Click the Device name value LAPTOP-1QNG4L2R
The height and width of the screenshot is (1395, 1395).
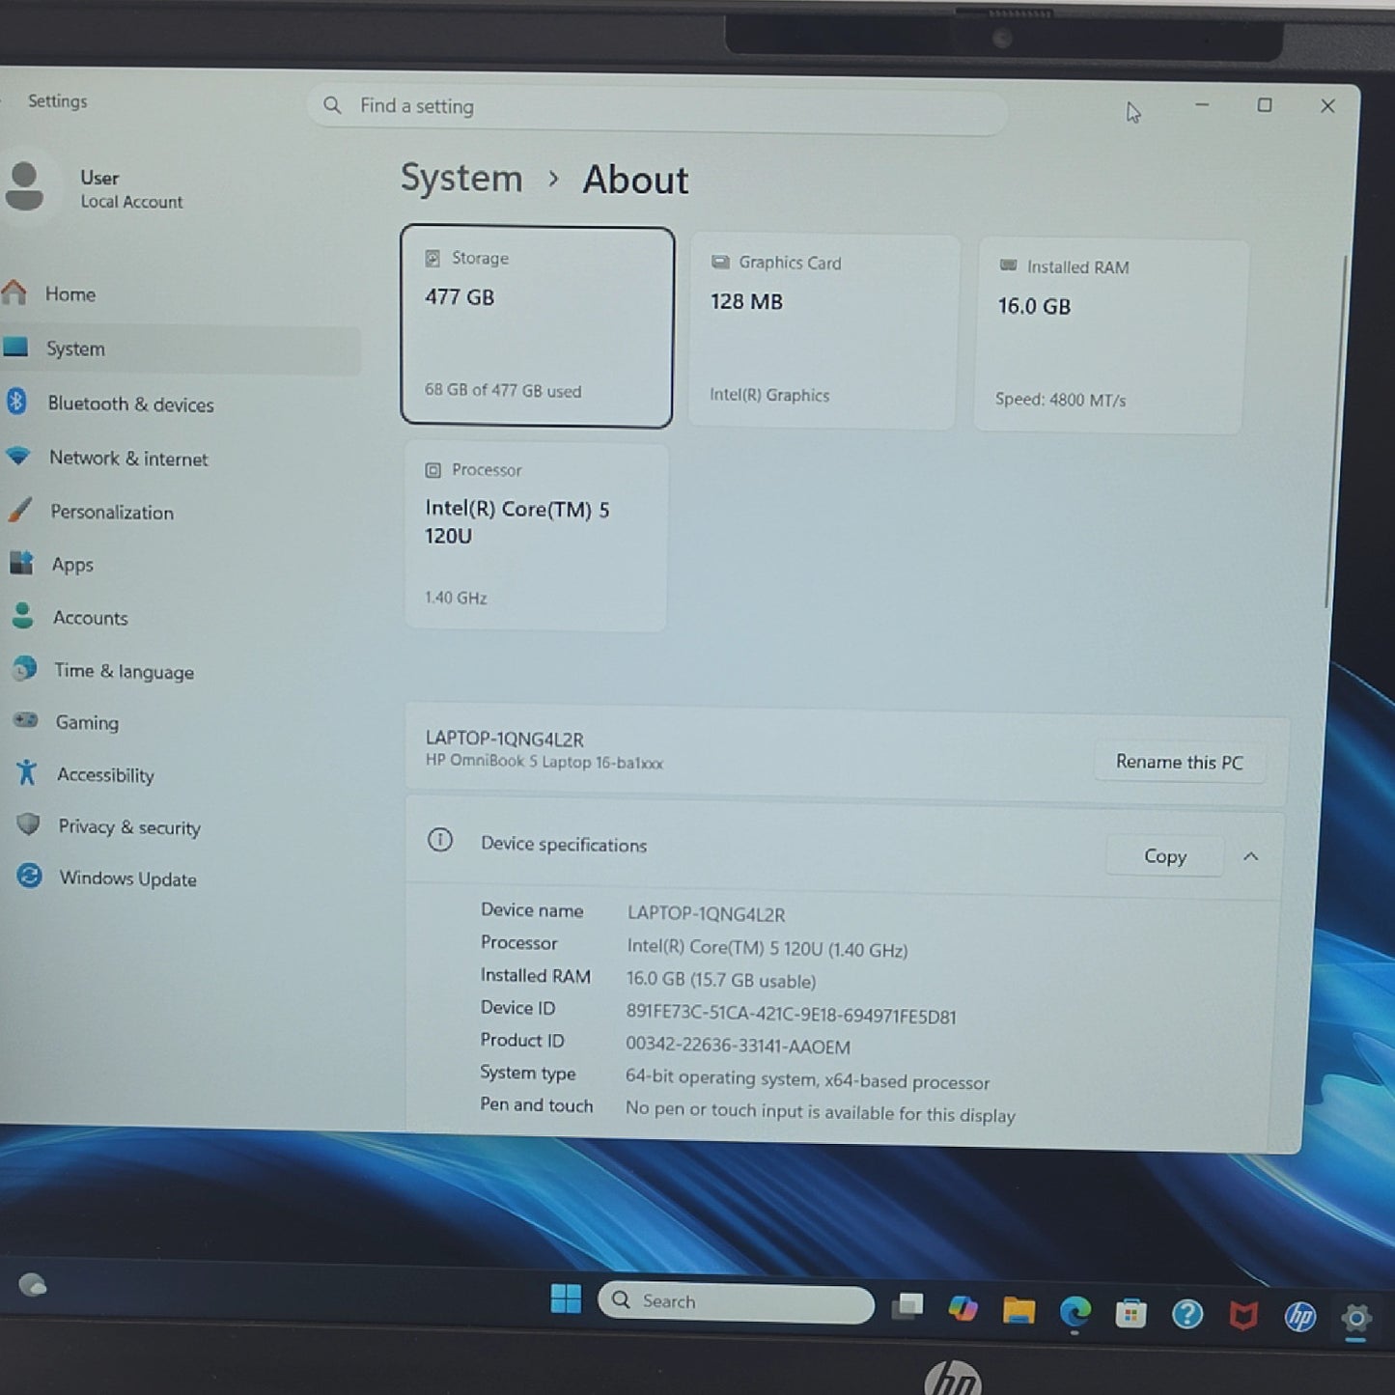pyautogui.click(x=706, y=914)
